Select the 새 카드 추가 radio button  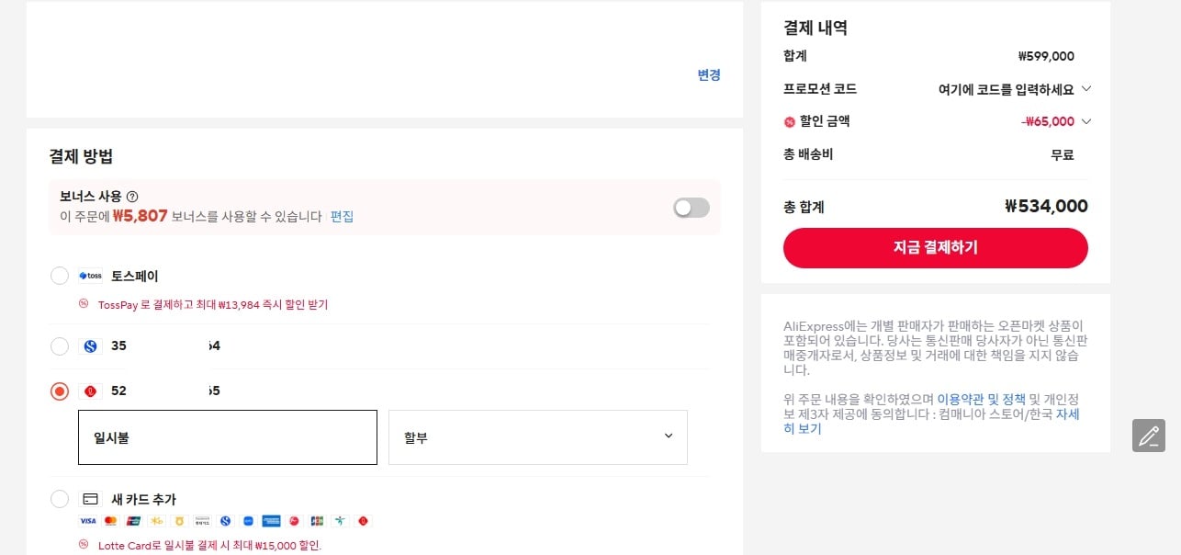tap(60, 499)
